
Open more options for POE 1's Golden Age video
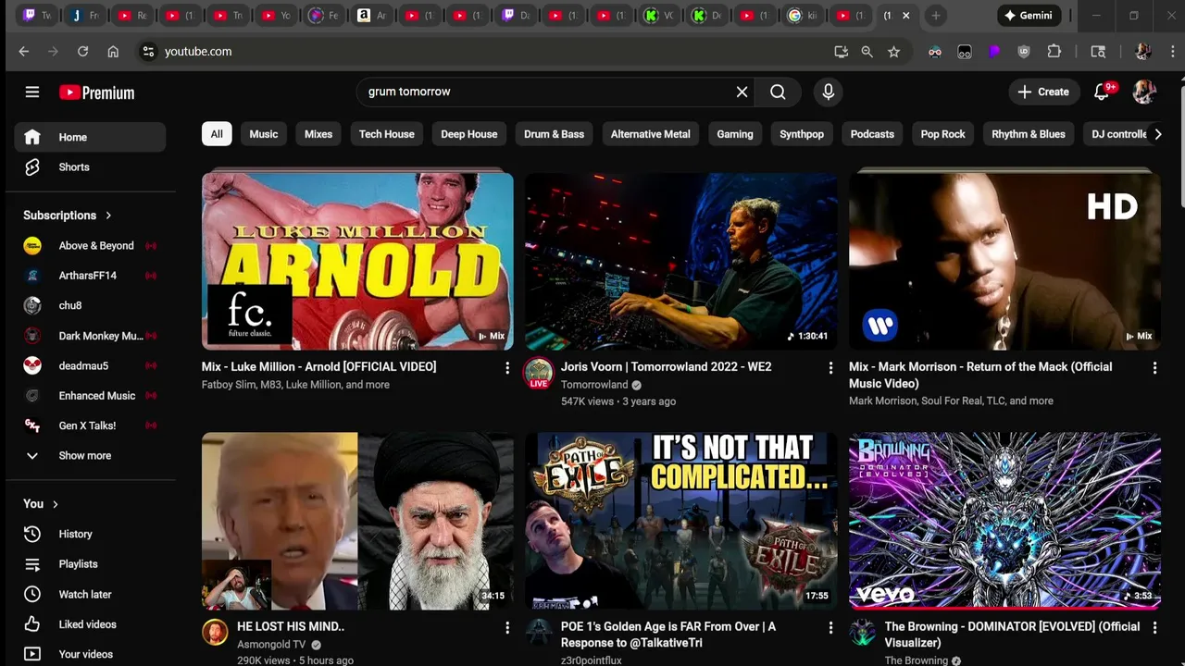point(830,628)
